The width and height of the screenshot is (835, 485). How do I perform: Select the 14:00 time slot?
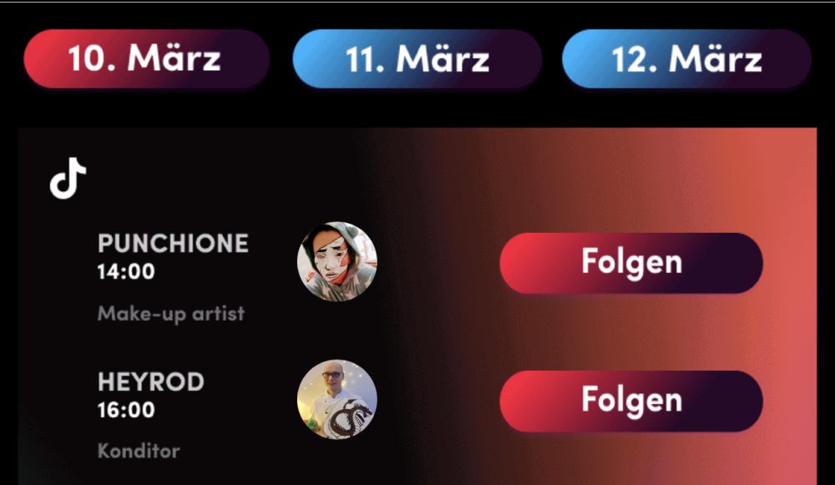point(126,271)
